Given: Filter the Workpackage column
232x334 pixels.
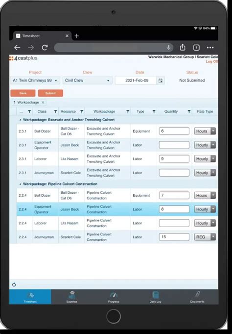Looking at the screenshot, I should pyautogui.click(x=128, y=111).
